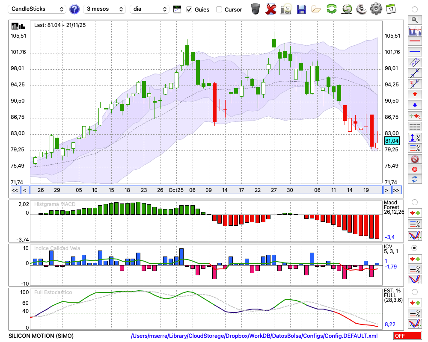Click the small chart window icon
428x342 pixels.
177,9
